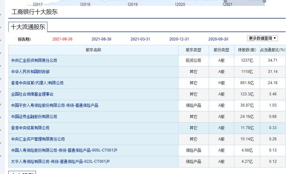Screen dimensions: 293x174
Task: Click the 2019 marker on chart timeline
Action: (133, 4)
